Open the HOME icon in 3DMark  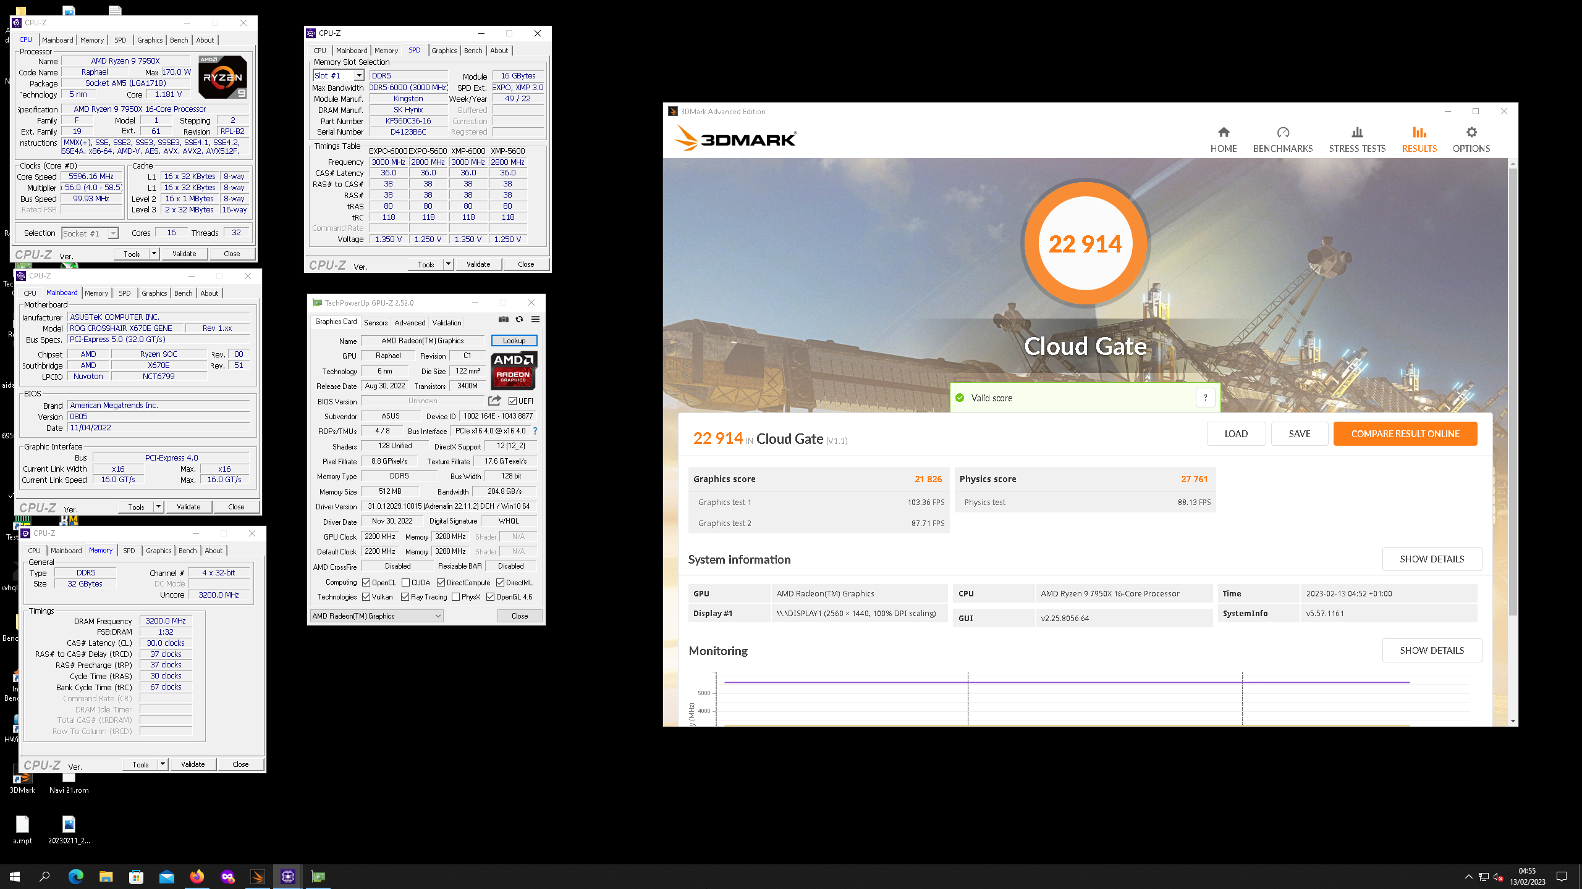click(x=1224, y=132)
